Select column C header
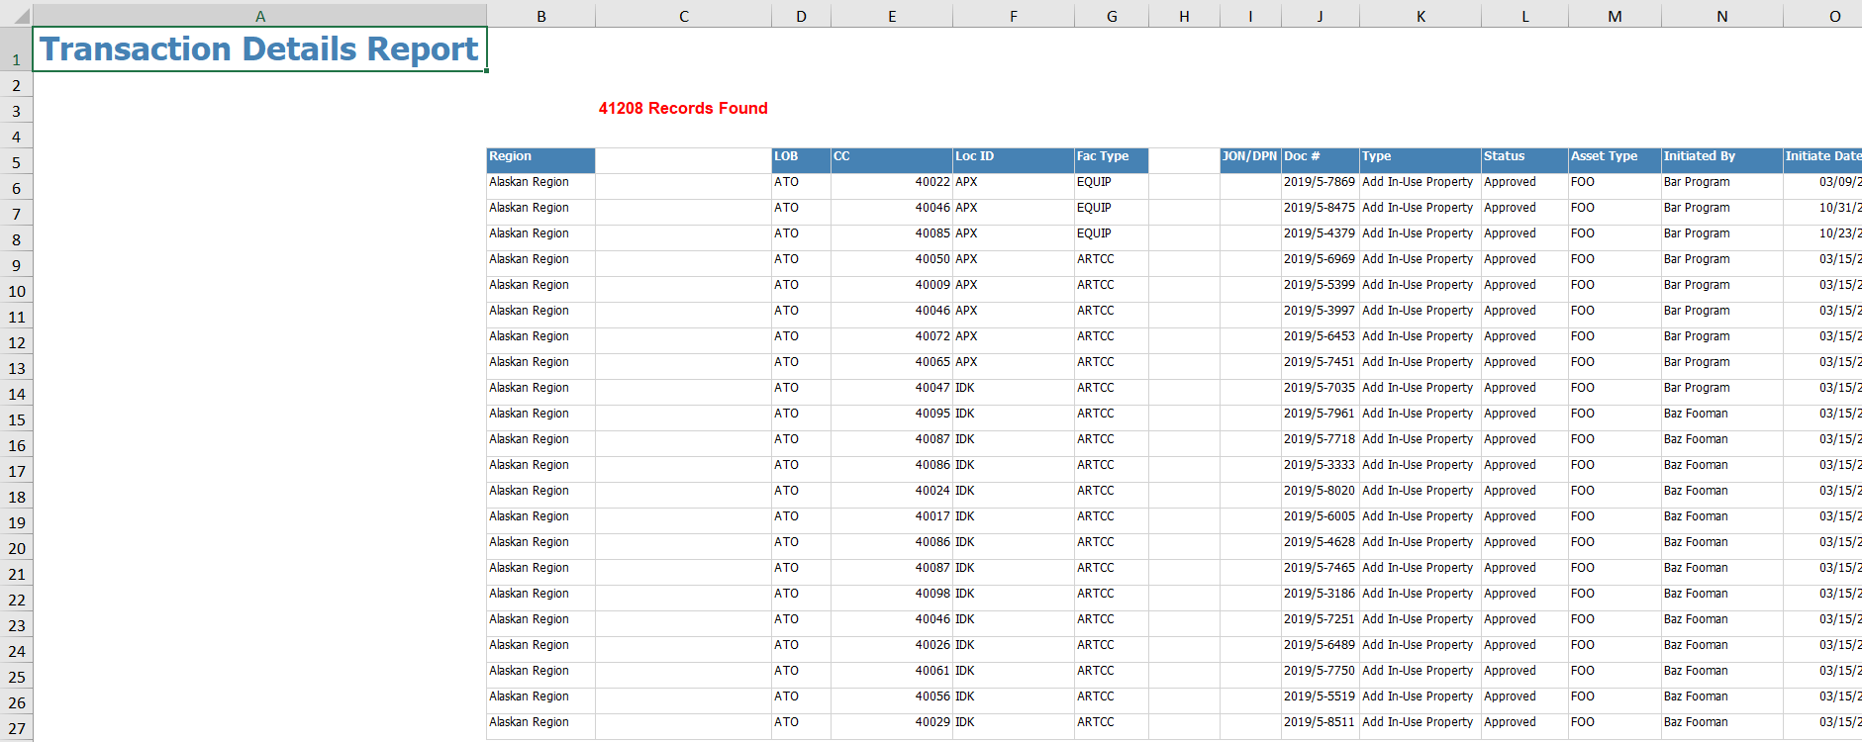Image resolution: width=1862 pixels, height=742 pixels. coord(684,16)
